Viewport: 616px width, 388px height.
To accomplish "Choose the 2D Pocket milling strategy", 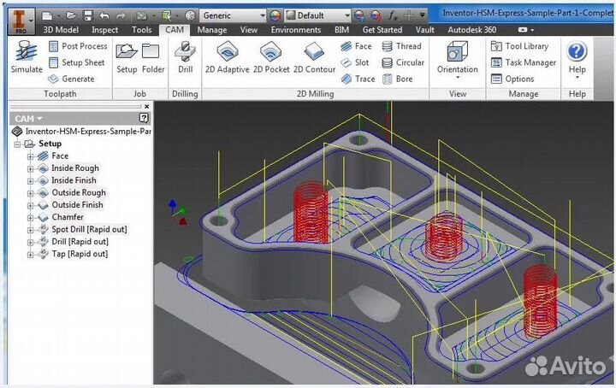I will pyautogui.click(x=271, y=57).
